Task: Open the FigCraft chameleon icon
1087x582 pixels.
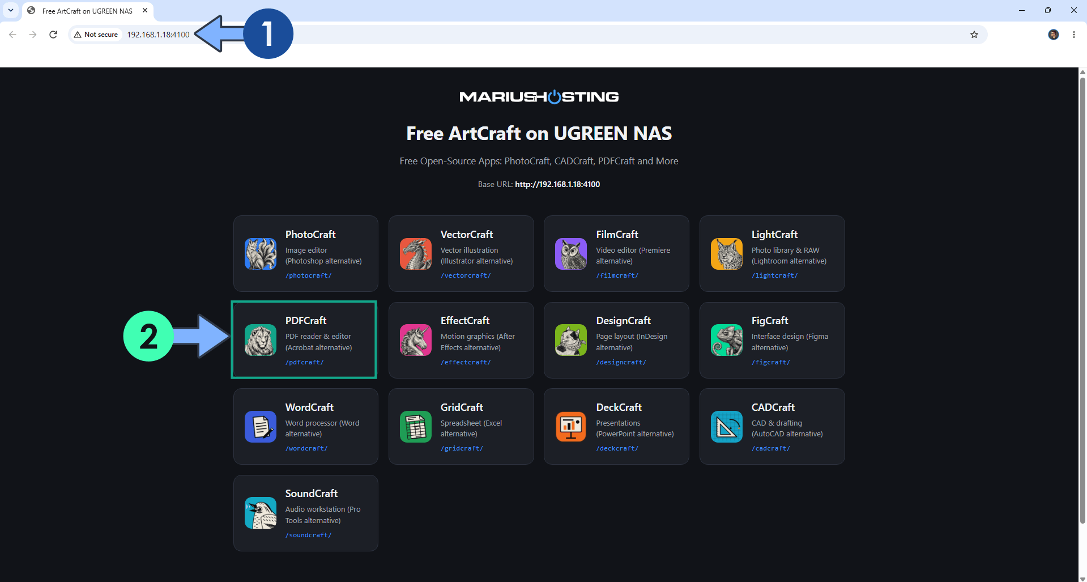Action: [727, 340]
